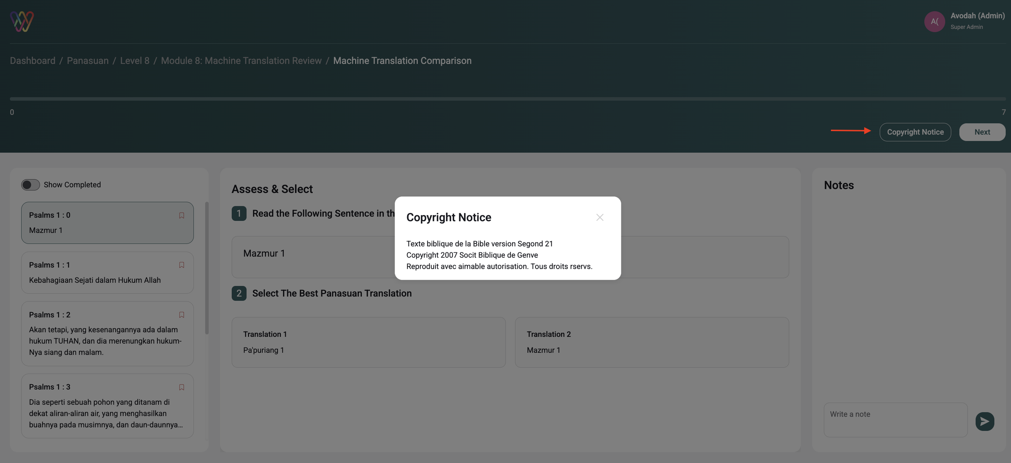Bookmark the Psalms 1 : 3 verse

181,387
